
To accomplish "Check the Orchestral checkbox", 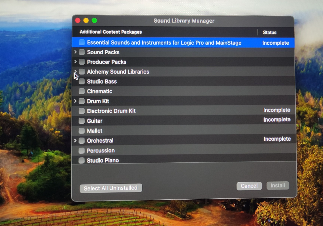I will click(82, 141).
